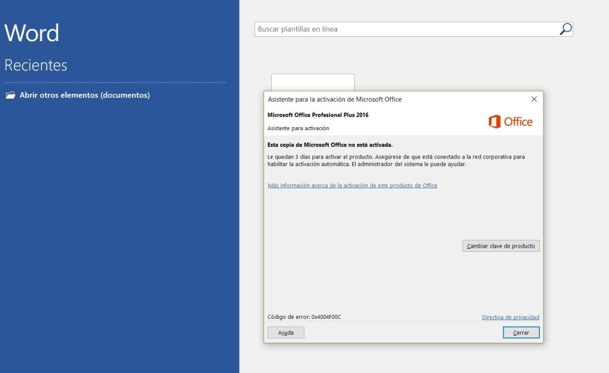Click the 'Esta copia de Microsoft Office no está activada' text
The width and height of the screenshot is (609, 373).
pyautogui.click(x=329, y=144)
